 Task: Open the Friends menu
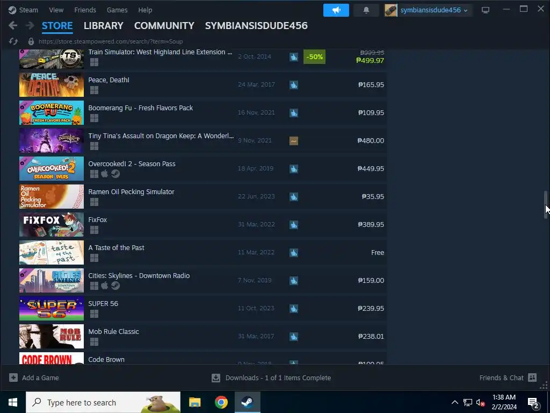point(85,10)
